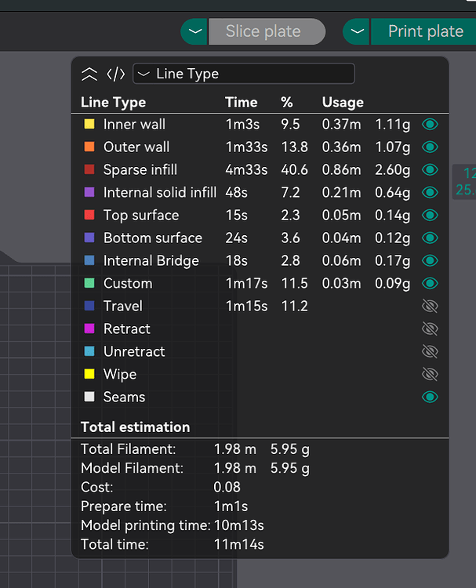Viewport: 476px width, 588px height.
Task: Select the Travel row label
Action: click(123, 307)
